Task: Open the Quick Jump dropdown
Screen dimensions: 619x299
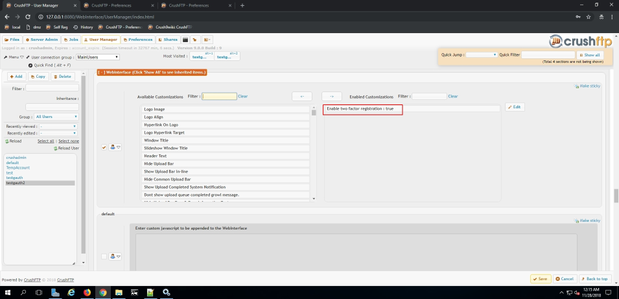Action: tap(482, 55)
